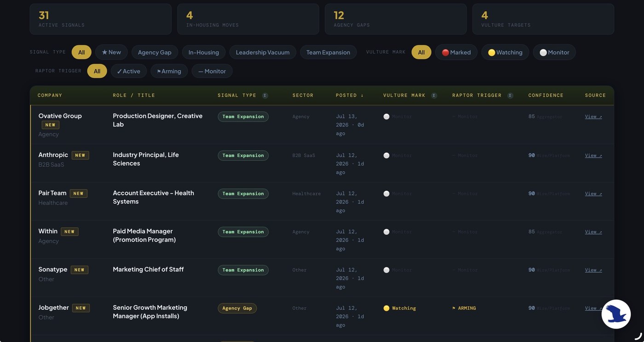Viewport: 644px width, 342px height.
Task: Sort by Confidence column header
Action: point(546,95)
